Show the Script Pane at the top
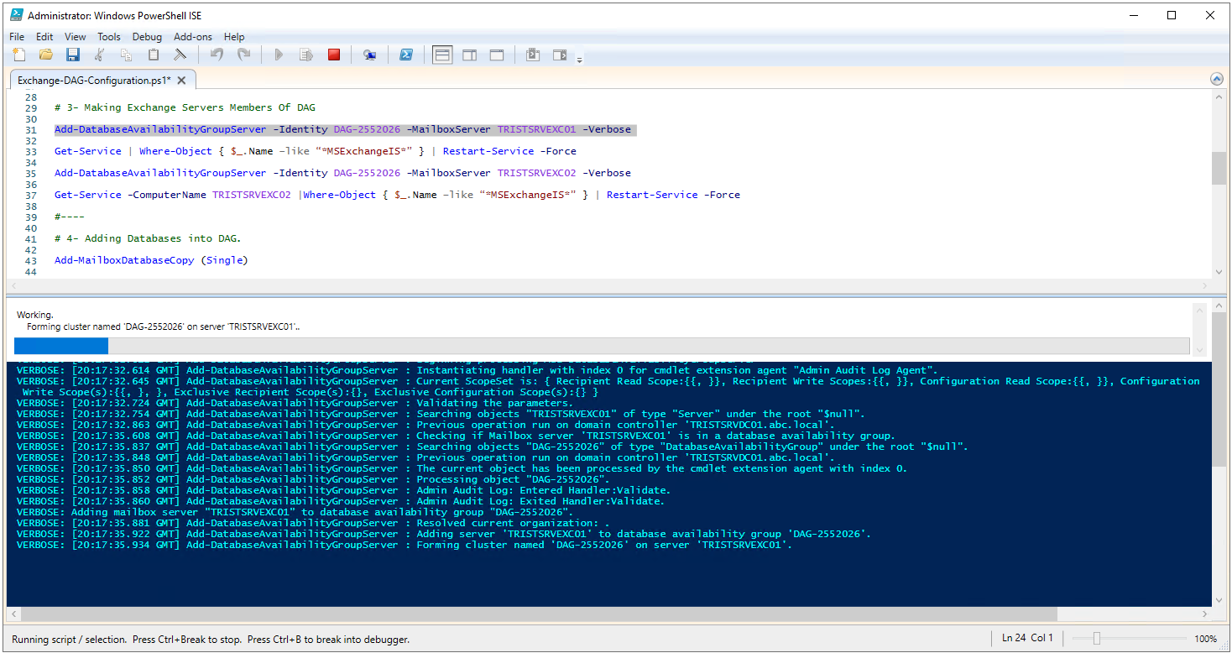The width and height of the screenshot is (1232, 653). (x=442, y=55)
